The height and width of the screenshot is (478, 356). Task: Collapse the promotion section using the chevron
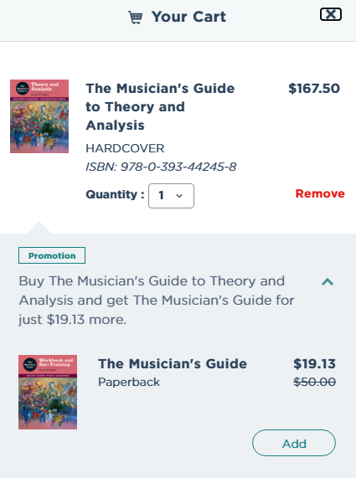click(328, 281)
